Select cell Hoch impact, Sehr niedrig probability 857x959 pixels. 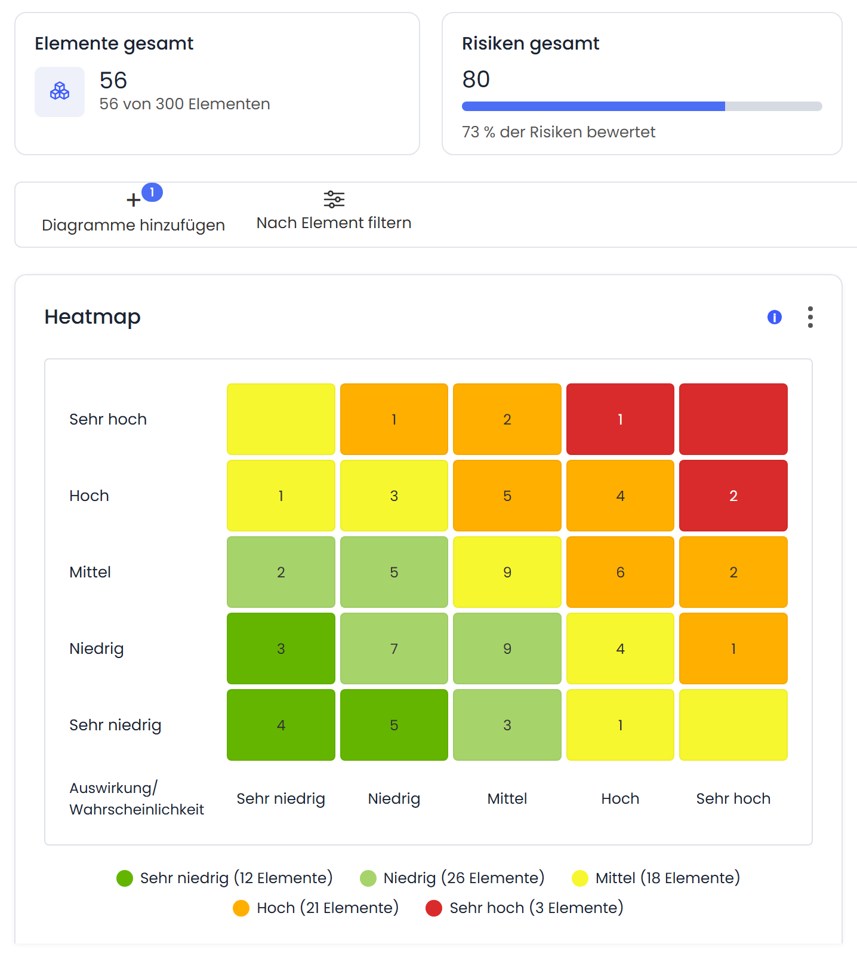(x=281, y=496)
